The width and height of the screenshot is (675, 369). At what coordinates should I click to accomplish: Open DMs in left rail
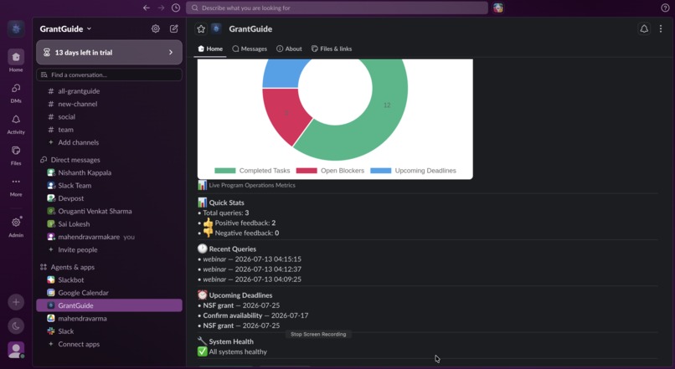pos(16,92)
